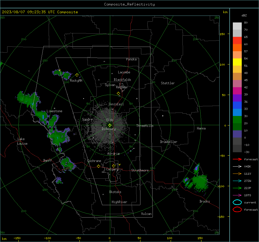Click the yellow diamond marker near RedDeer
259x242 pixels.
[118, 94]
